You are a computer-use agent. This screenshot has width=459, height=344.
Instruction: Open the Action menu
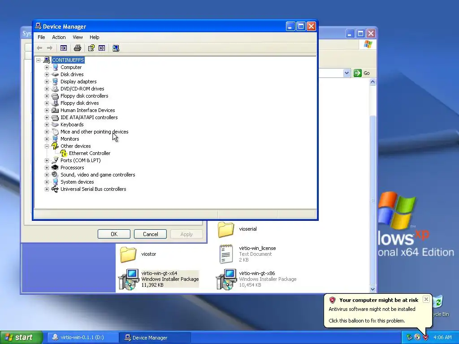[x=59, y=37]
